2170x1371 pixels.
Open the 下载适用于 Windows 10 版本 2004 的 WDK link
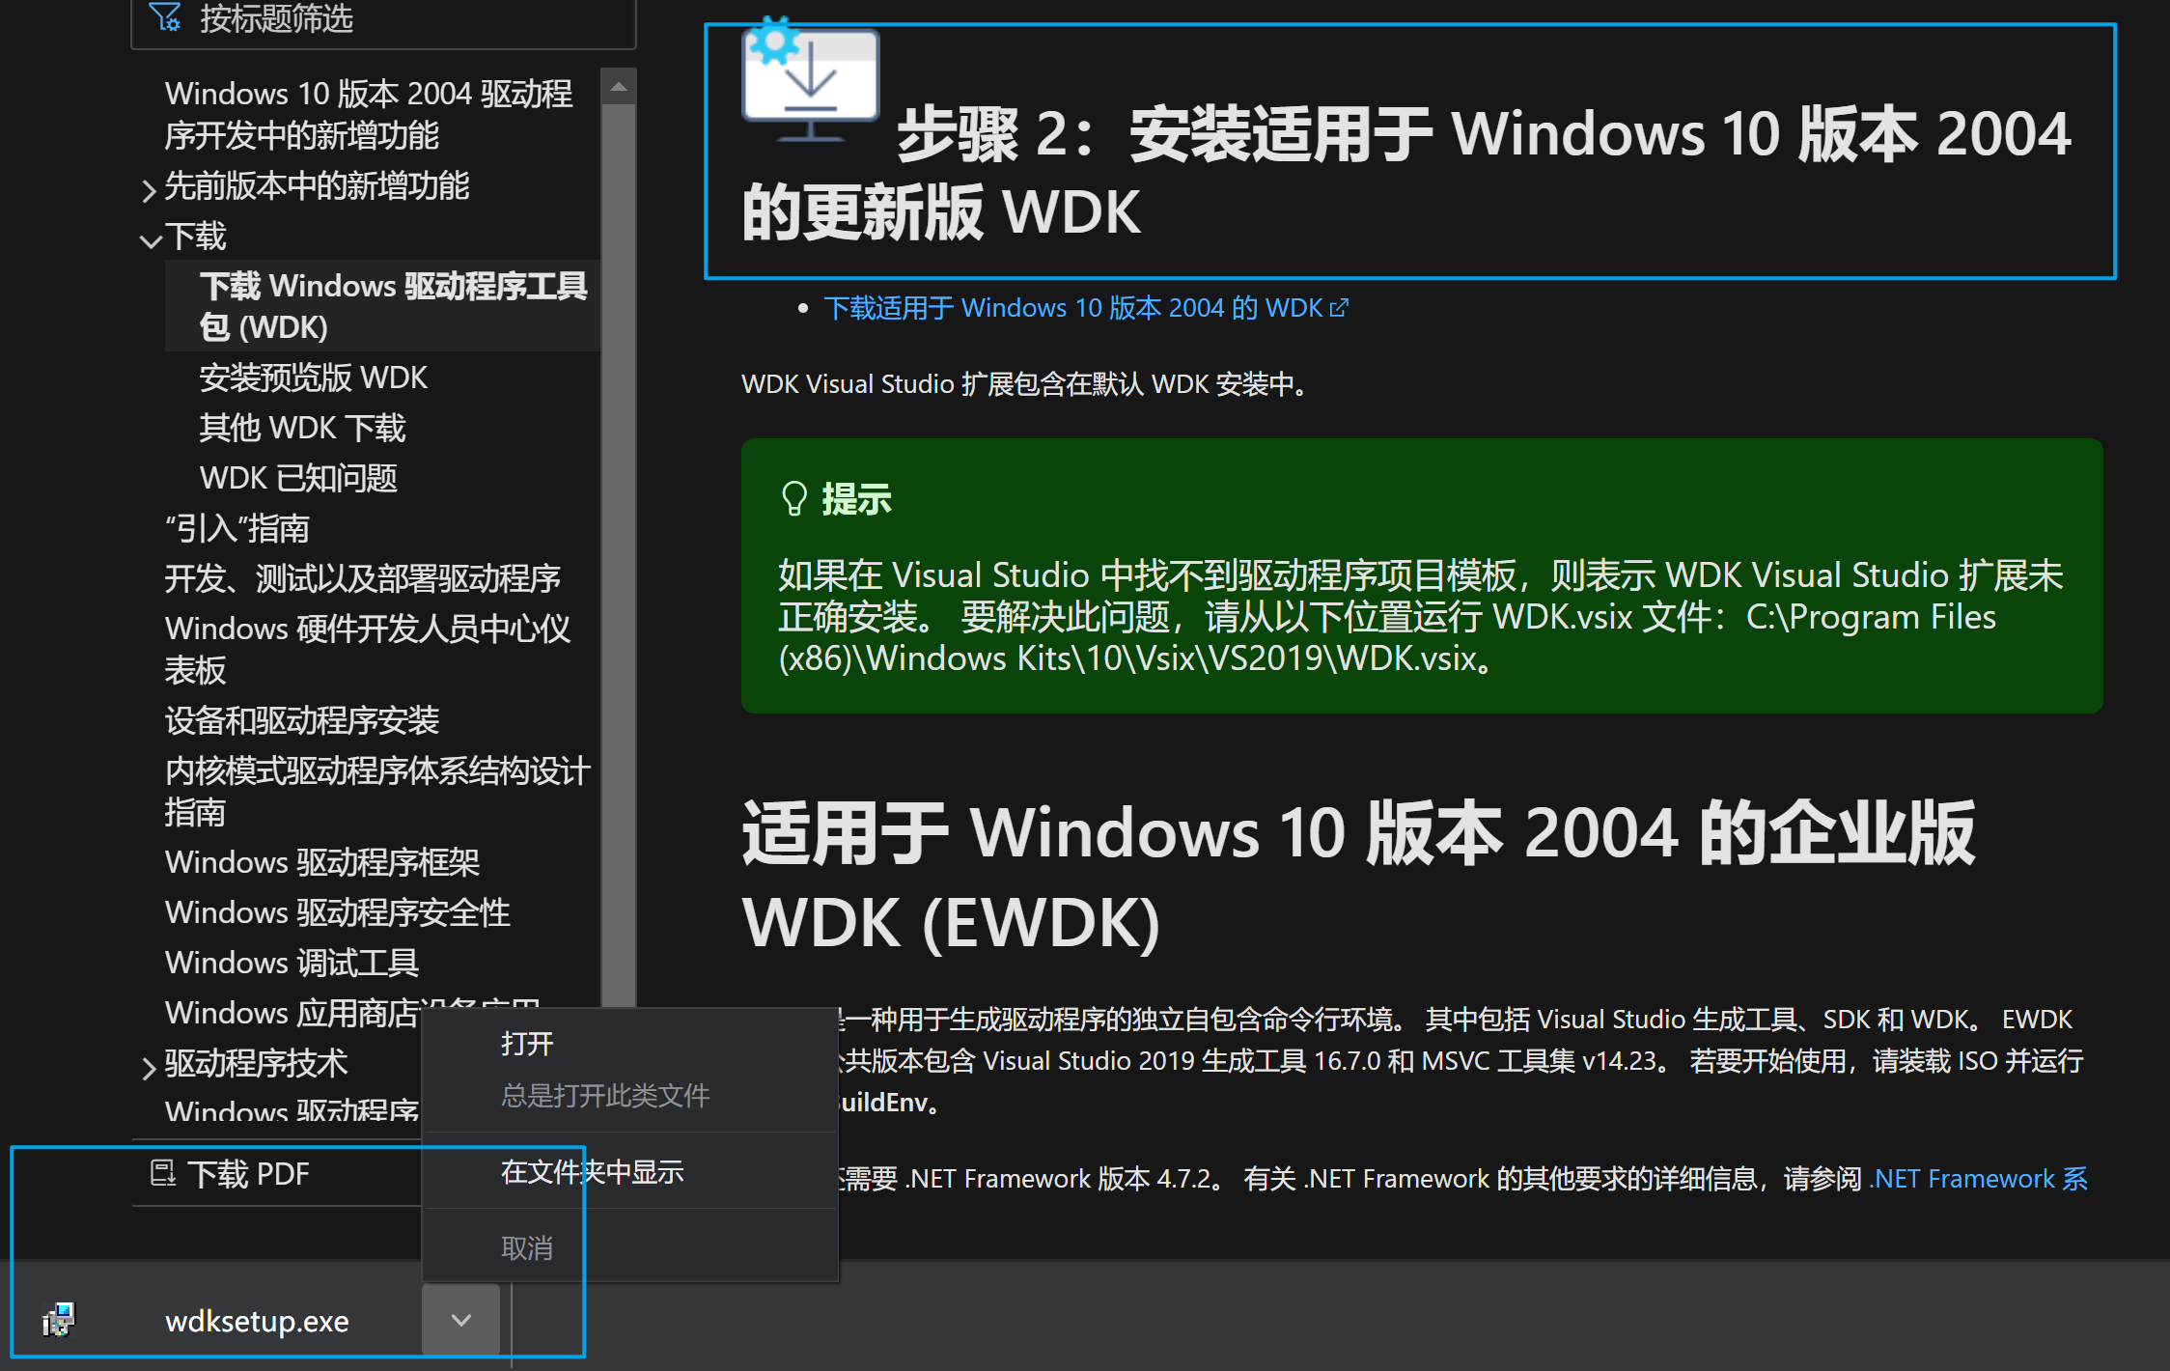pos(1071,308)
